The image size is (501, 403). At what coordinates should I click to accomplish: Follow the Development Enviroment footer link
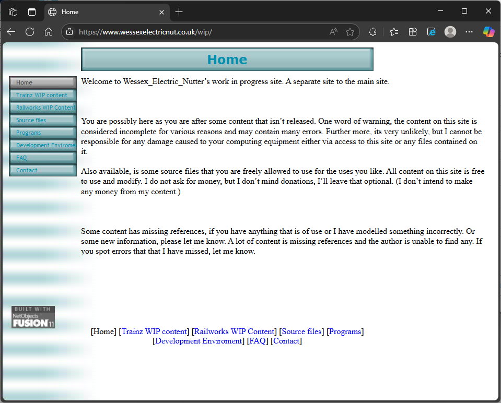[199, 341]
